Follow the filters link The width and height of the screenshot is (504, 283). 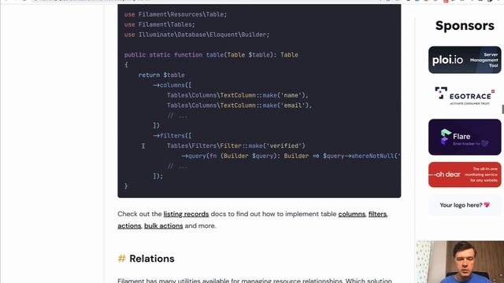pyautogui.click(x=377, y=214)
